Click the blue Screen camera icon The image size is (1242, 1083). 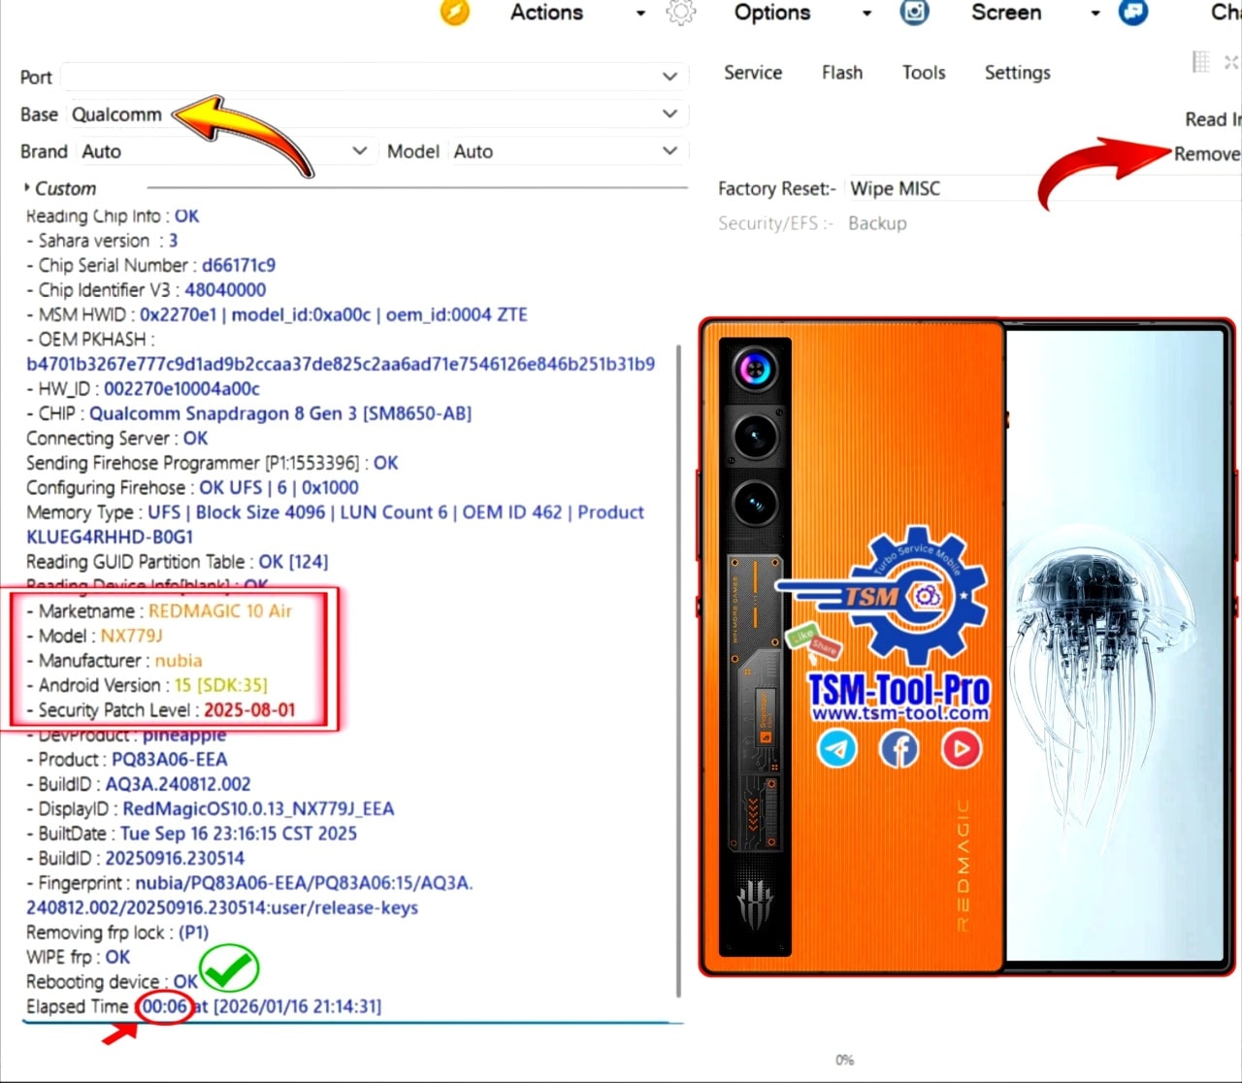pos(914,12)
